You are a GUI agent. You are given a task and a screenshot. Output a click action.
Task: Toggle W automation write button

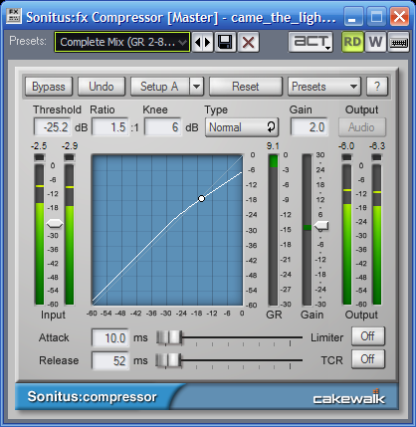[x=375, y=42]
